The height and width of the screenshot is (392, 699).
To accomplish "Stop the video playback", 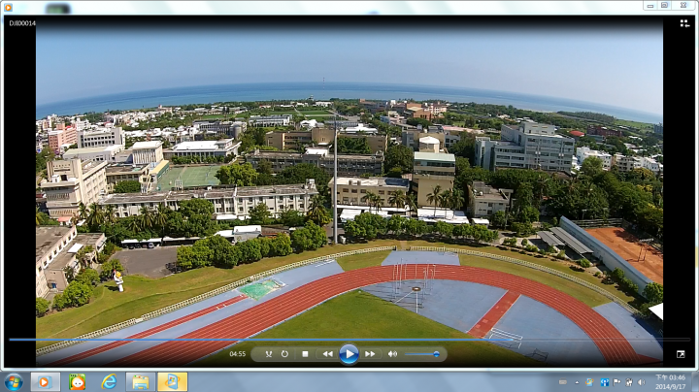I will click(306, 354).
